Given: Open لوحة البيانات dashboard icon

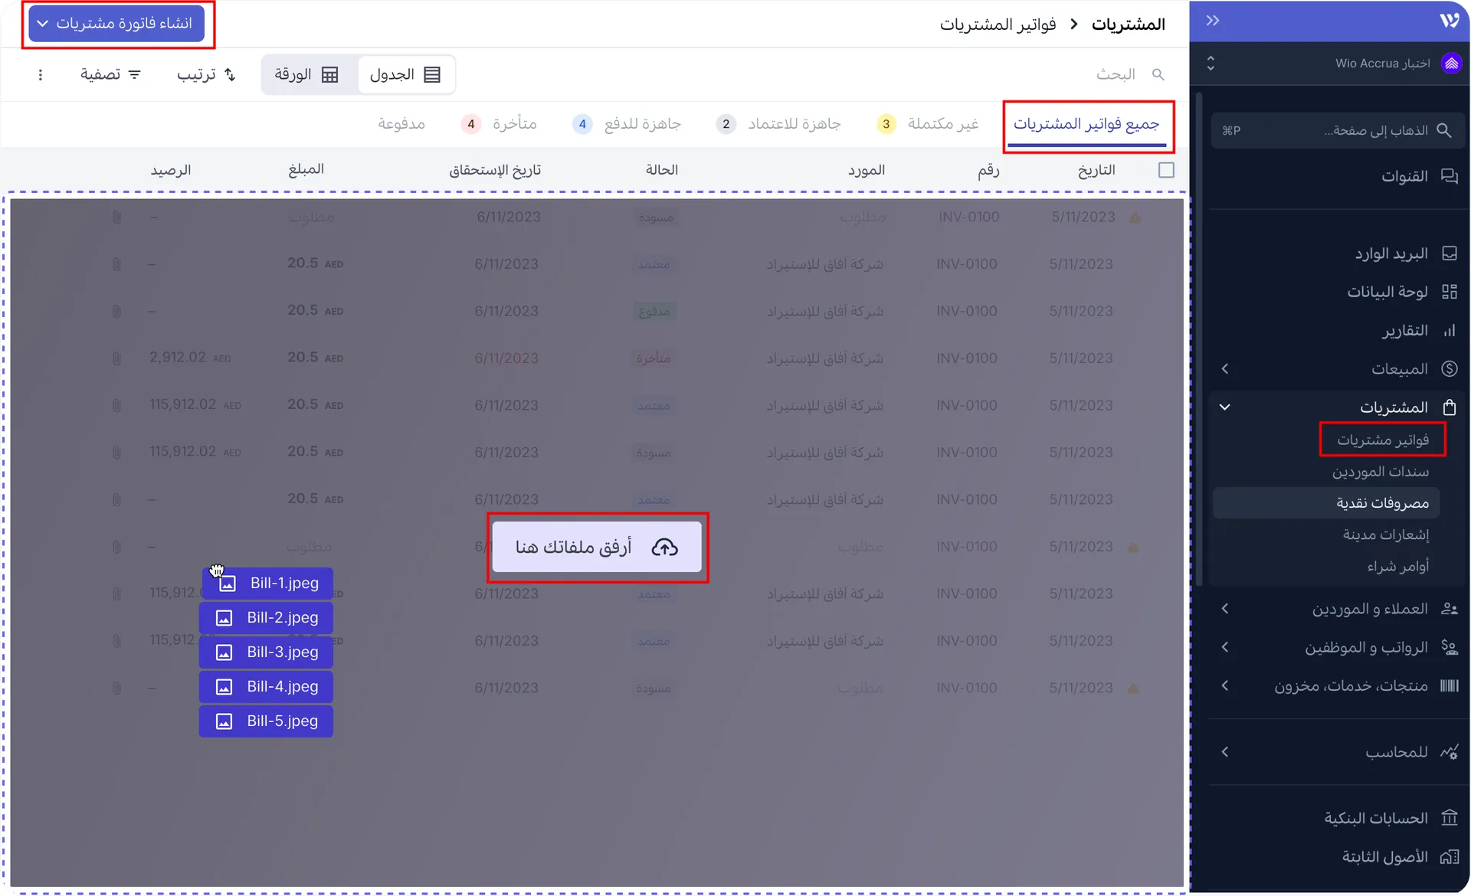Looking at the screenshot, I should [x=1450, y=291].
